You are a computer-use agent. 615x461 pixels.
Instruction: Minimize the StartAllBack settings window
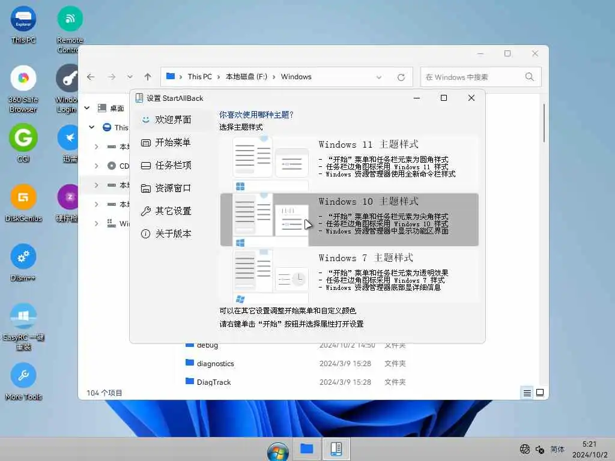(417, 98)
